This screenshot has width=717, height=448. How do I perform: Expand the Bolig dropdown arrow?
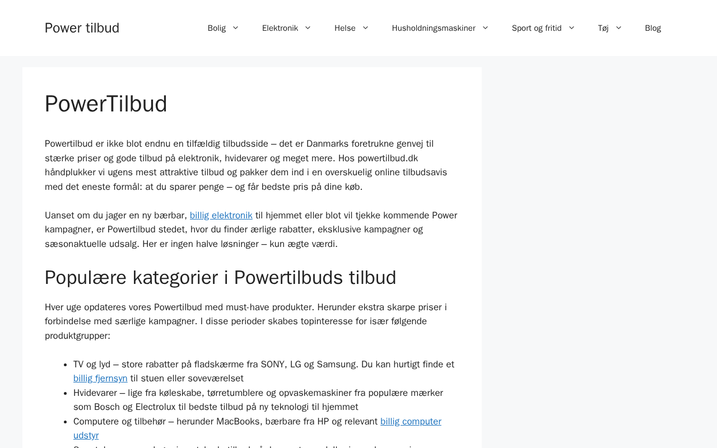(235, 28)
